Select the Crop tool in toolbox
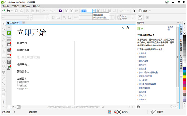The image size is (187, 116). pos(4,35)
